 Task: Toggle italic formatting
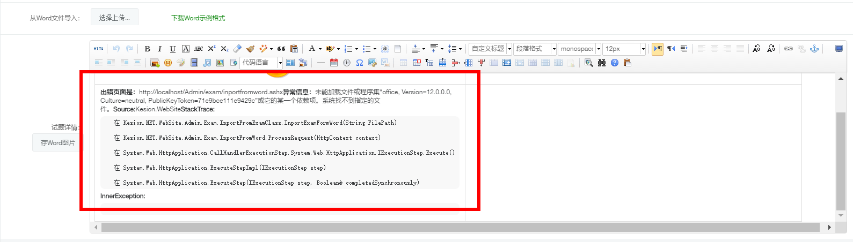point(159,49)
